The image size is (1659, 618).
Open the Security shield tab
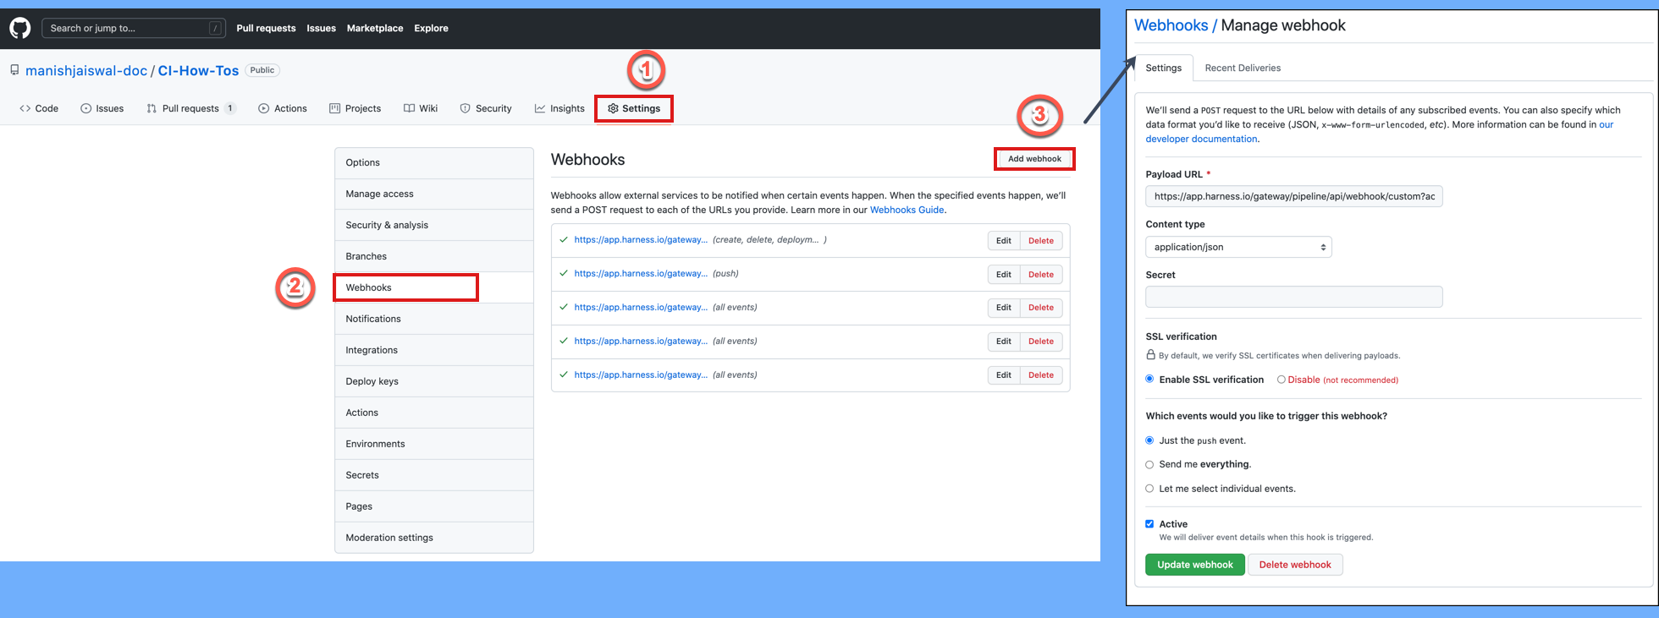(486, 108)
